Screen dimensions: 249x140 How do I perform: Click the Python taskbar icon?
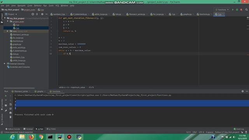(79, 137)
